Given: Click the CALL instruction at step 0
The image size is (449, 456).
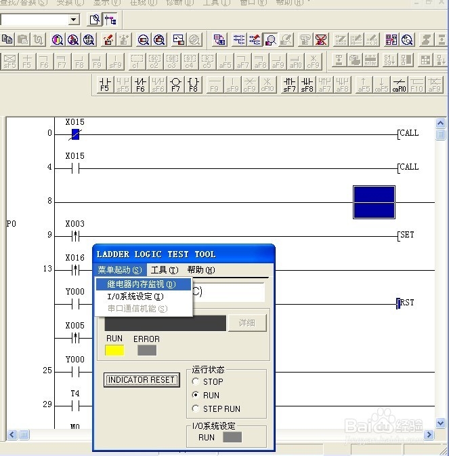Looking at the screenshot, I should click(408, 133).
